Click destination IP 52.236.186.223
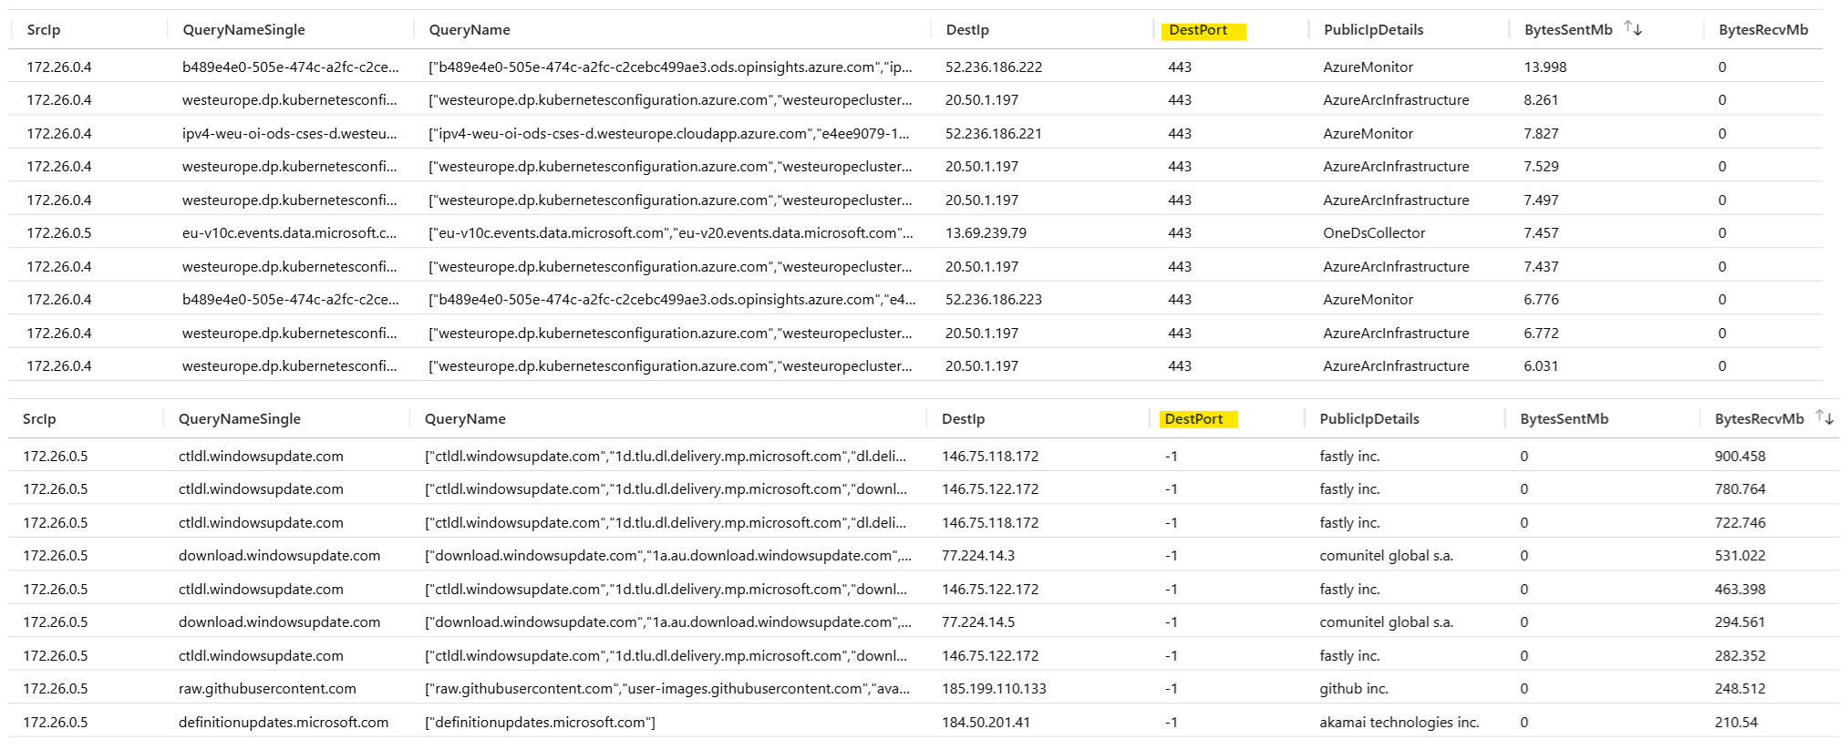Image resolution: width=1848 pixels, height=750 pixels. 994,300
